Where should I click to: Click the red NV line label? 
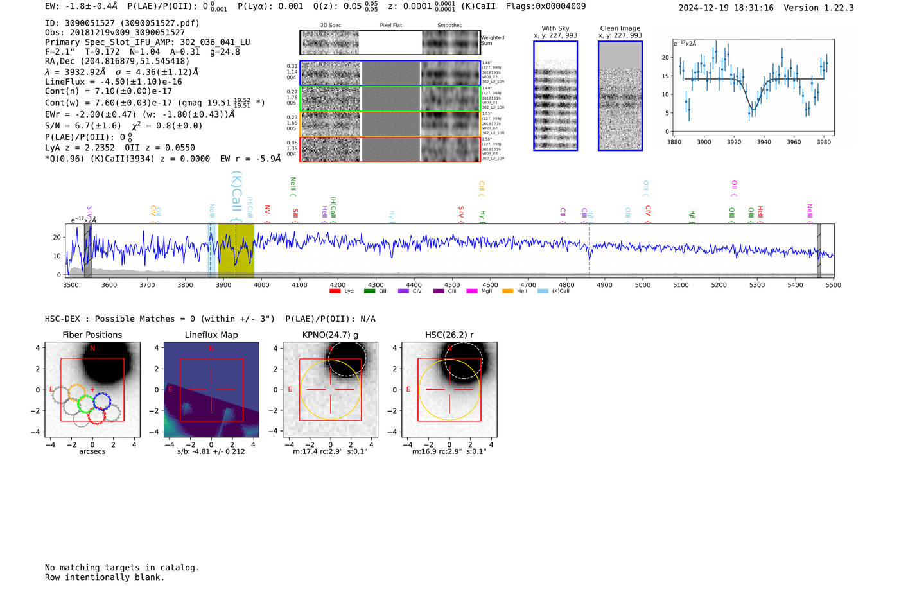tap(267, 214)
